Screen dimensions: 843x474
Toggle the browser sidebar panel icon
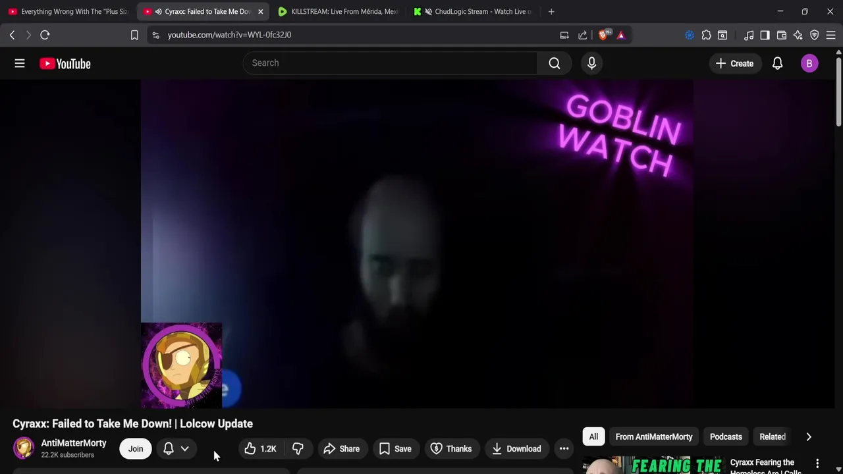click(x=765, y=35)
